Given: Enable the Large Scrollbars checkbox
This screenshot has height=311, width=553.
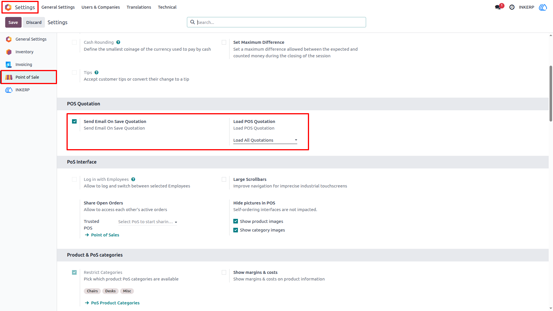Looking at the screenshot, I should click(x=224, y=179).
